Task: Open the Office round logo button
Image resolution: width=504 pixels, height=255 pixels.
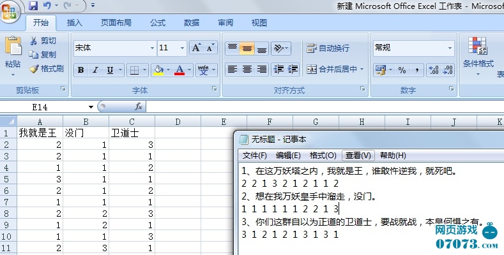Action: tap(11, 11)
